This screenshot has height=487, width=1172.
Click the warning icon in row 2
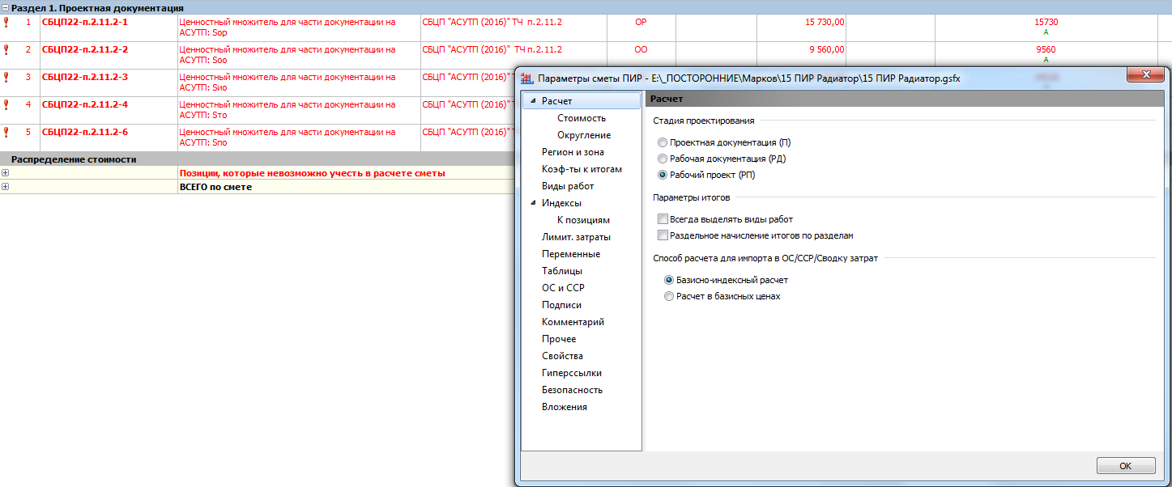pyautogui.click(x=6, y=50)
